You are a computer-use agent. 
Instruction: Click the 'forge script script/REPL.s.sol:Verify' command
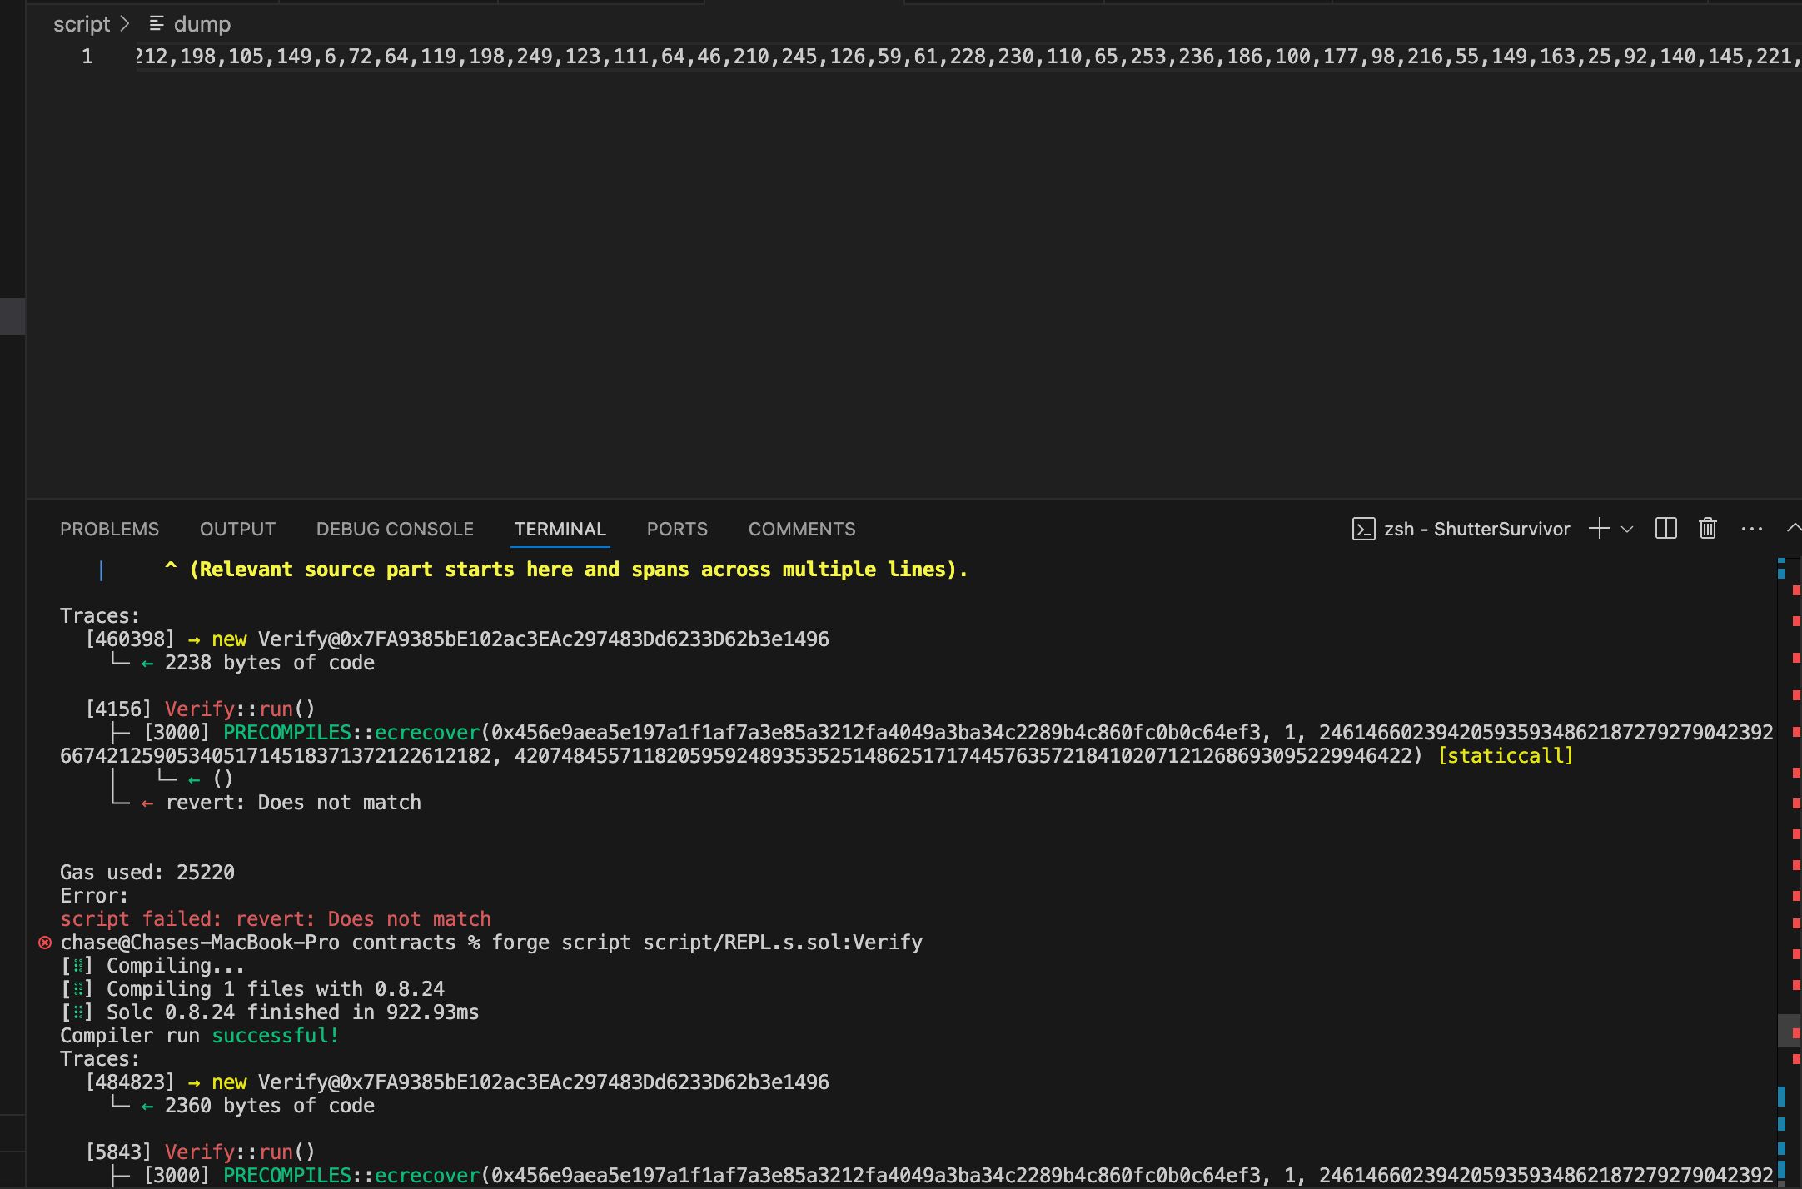tap(707, 943)
